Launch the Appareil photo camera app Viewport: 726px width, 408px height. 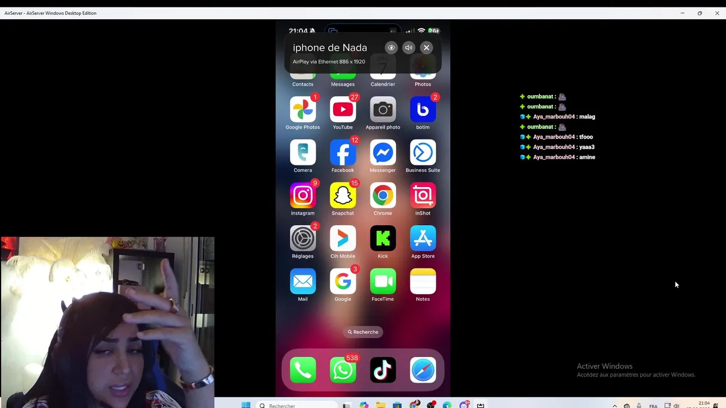point(383,109)
